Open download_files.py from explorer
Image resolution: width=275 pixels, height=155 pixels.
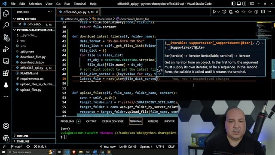[x=33, y=57]
